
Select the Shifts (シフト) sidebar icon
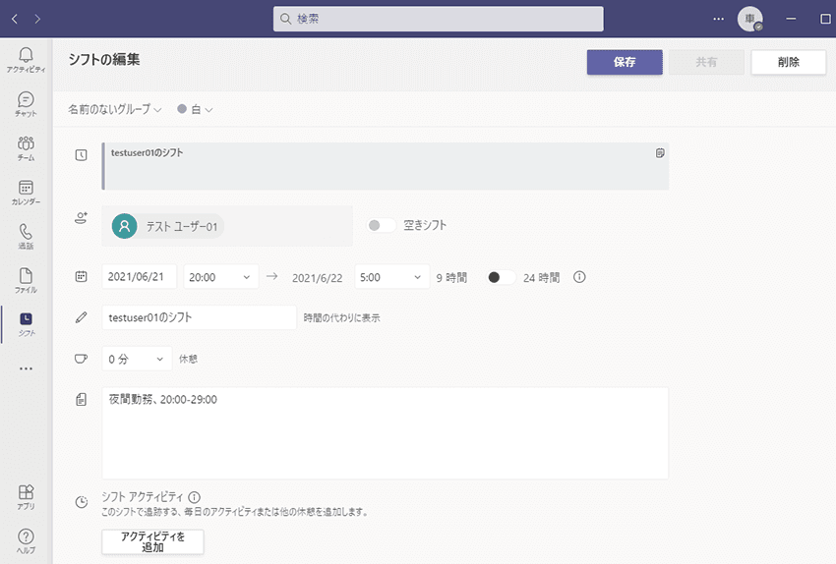point(27,324)
